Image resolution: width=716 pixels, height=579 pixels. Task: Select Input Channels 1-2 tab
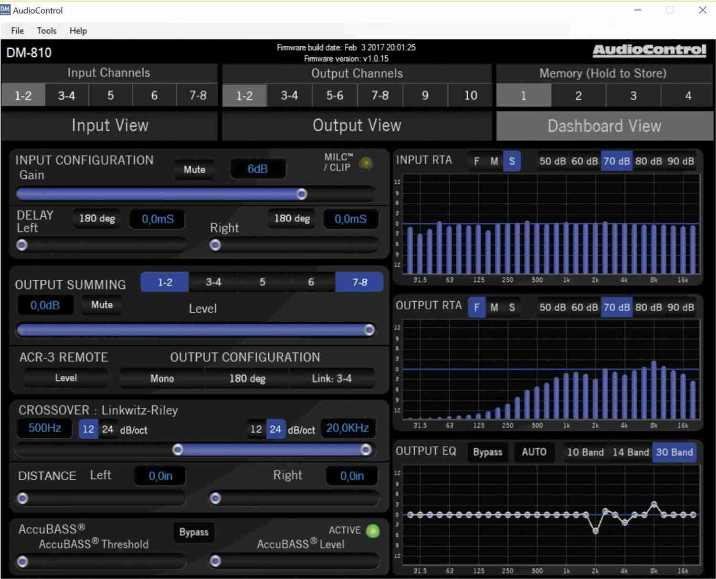coord(23,95)
